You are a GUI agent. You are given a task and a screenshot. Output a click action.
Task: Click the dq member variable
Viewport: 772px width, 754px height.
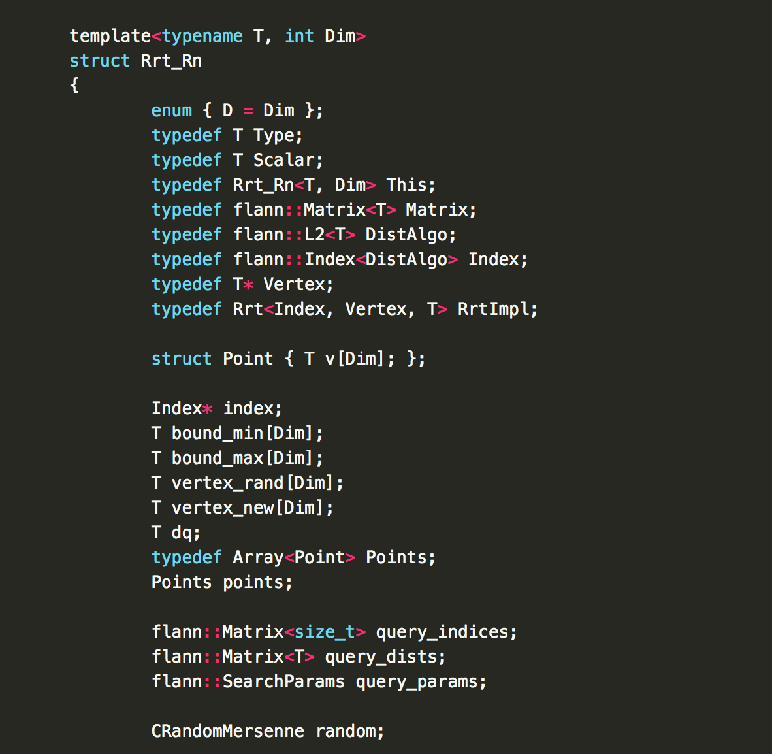pyautogui.click(x=182, y=533)
